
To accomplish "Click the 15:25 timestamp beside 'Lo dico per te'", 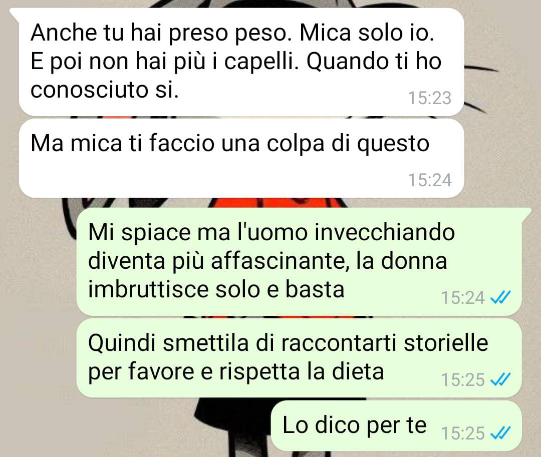I will 463,433.
